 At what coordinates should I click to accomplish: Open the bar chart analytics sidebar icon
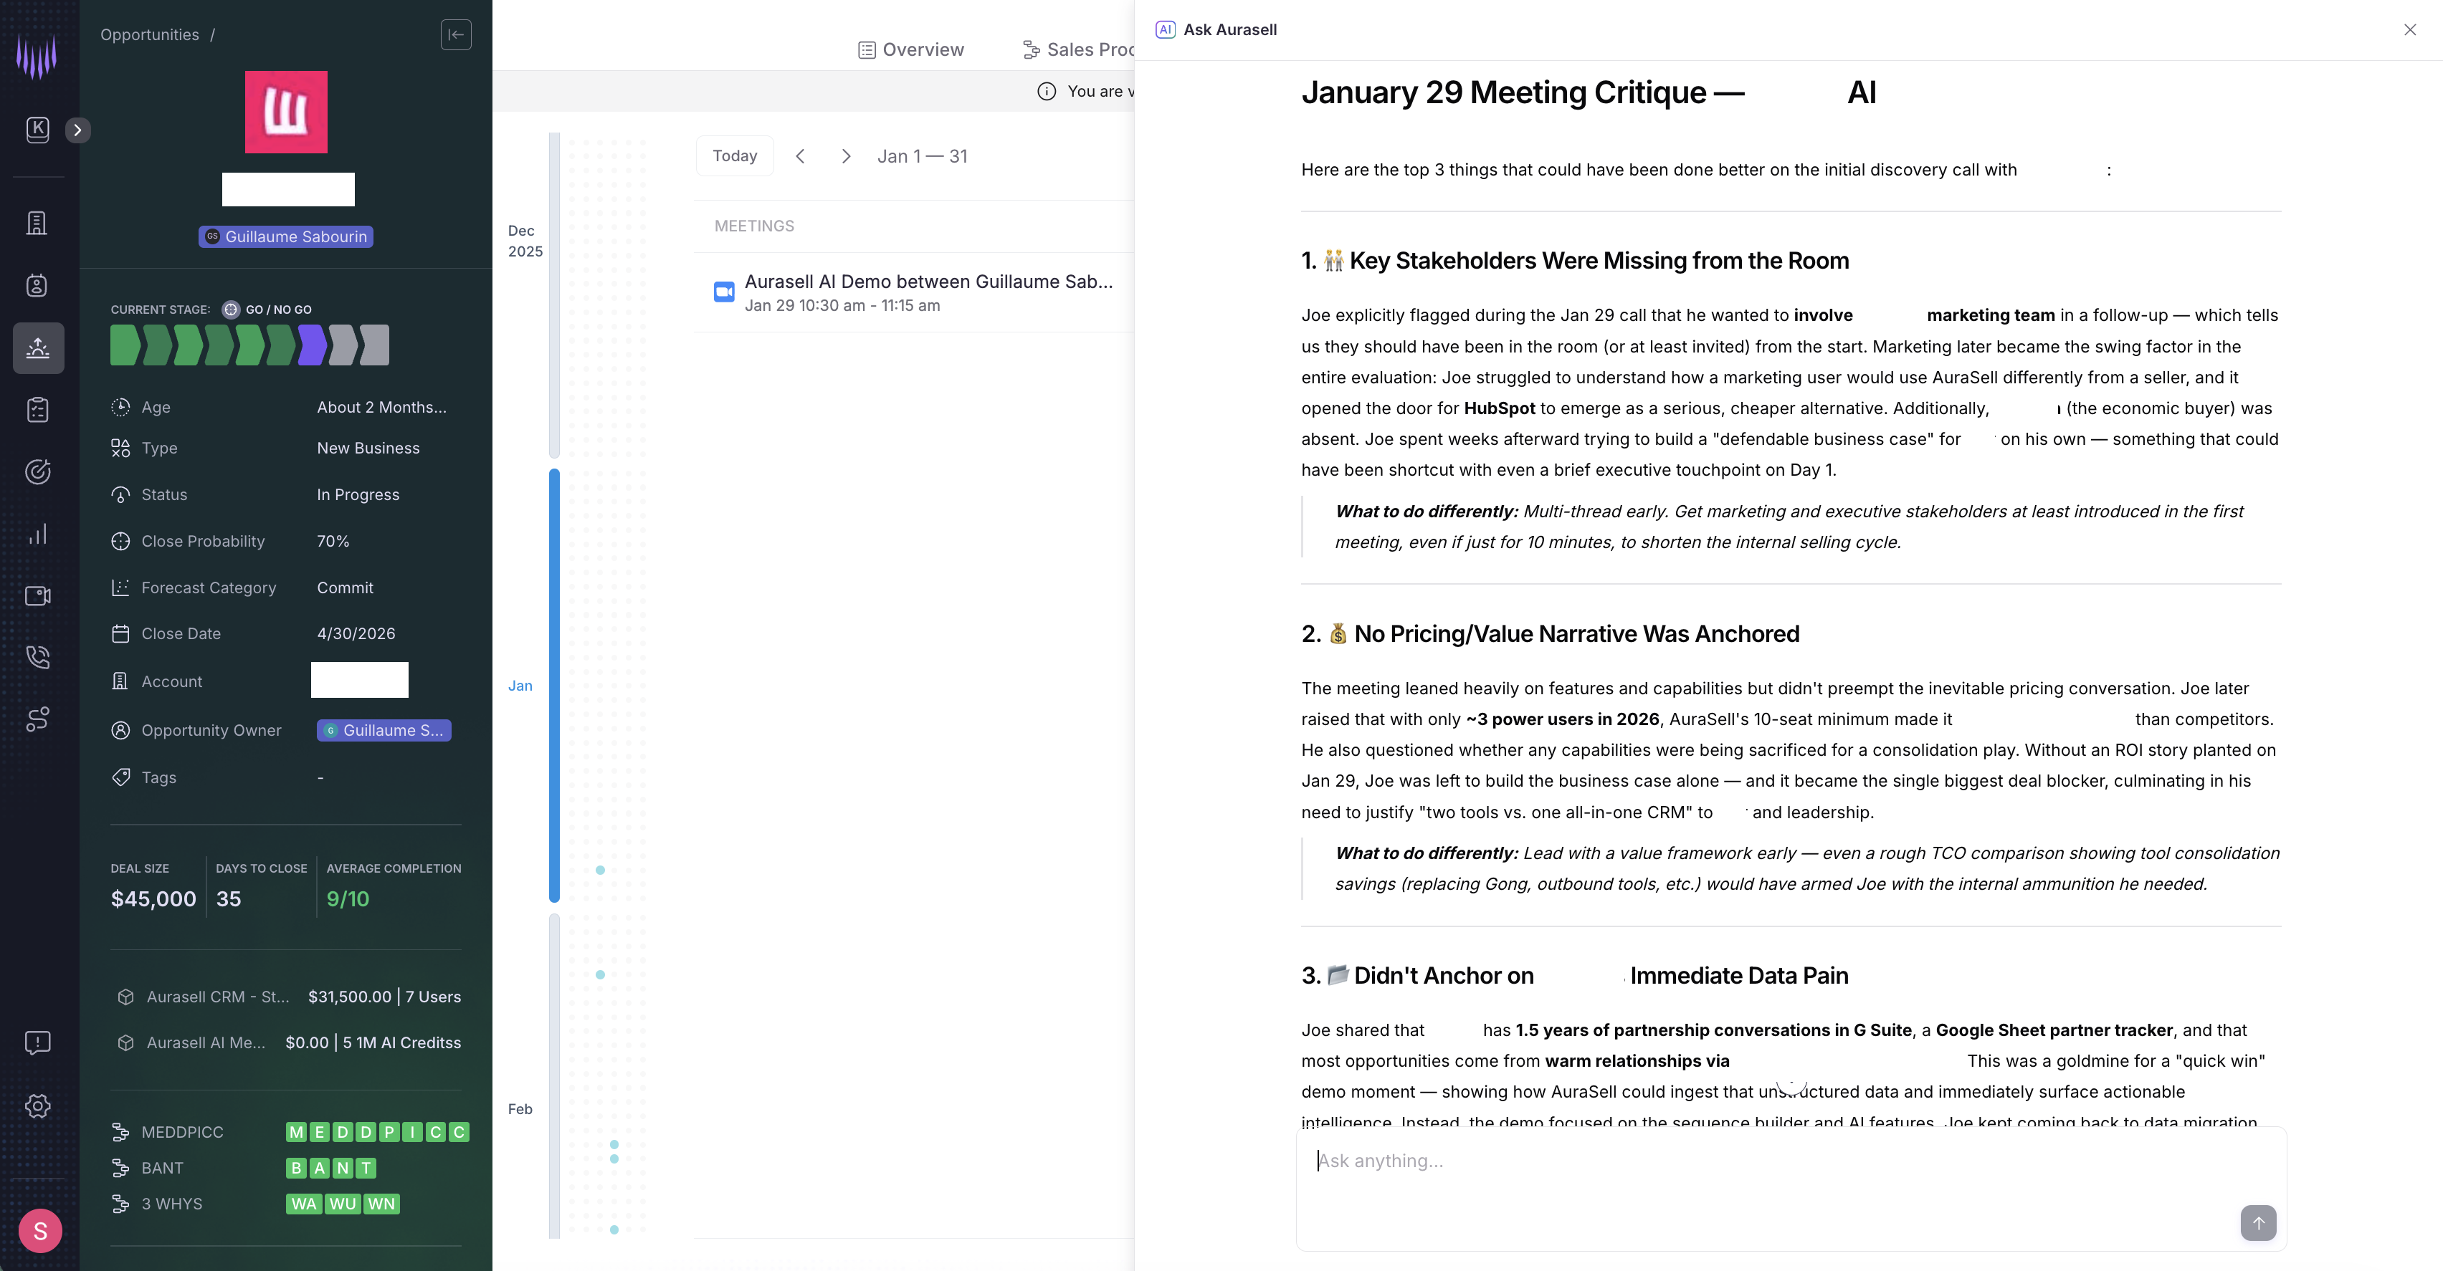point(37,534)
